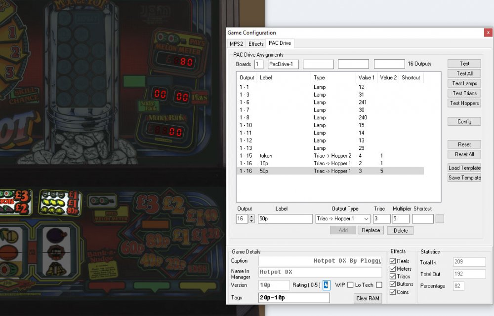Toggle the Triacs effect checkbox
The height and width of the screenshot is (316, 494).
click(393, 276)
